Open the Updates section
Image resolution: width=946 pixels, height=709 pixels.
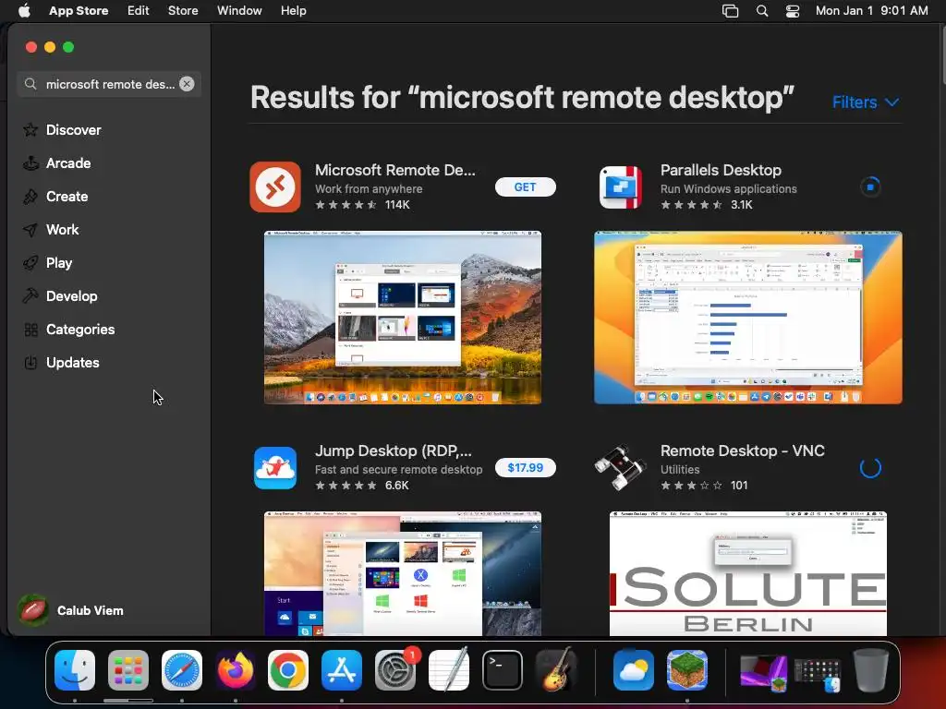[x=72, y=362]
